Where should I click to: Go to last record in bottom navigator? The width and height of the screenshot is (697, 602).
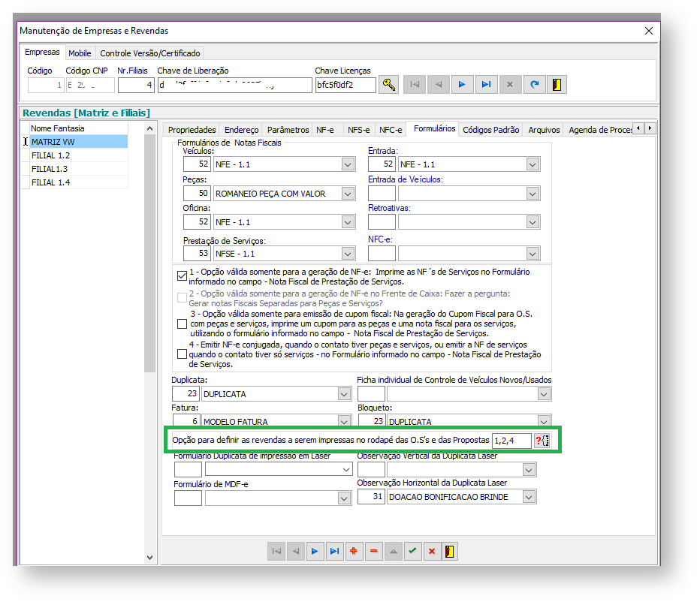(334, 551)
